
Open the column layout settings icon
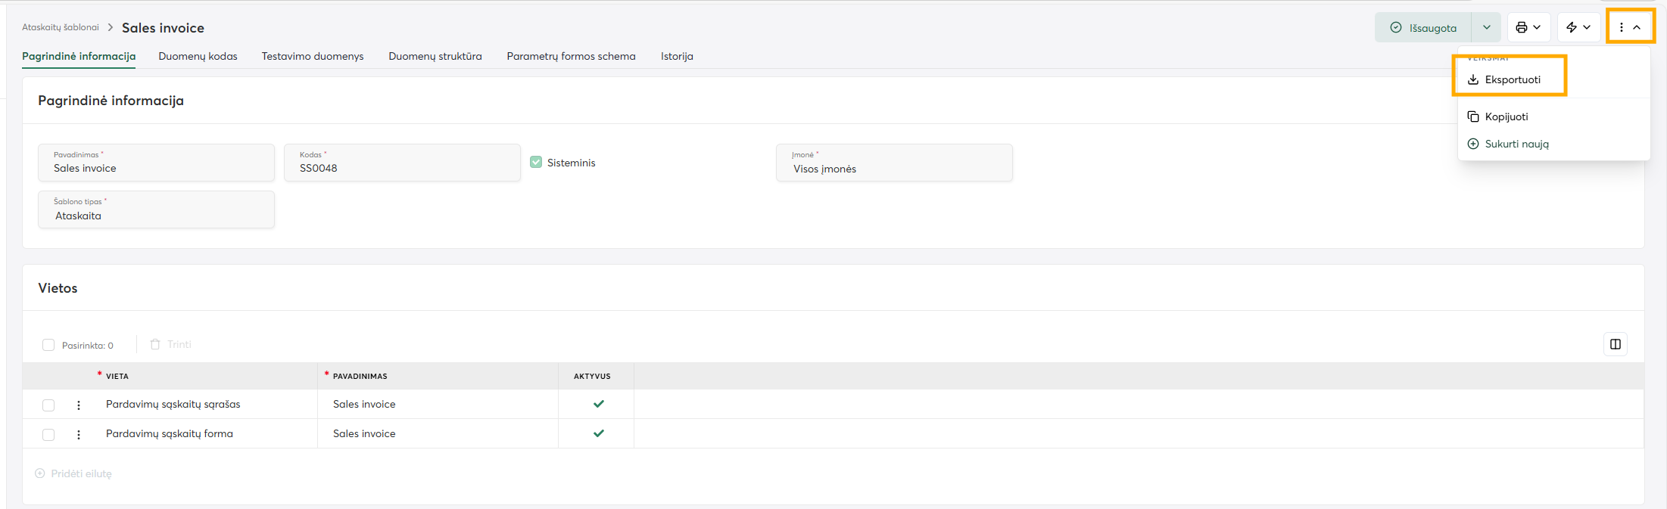pyautogui.click(x=1615, y=344)
